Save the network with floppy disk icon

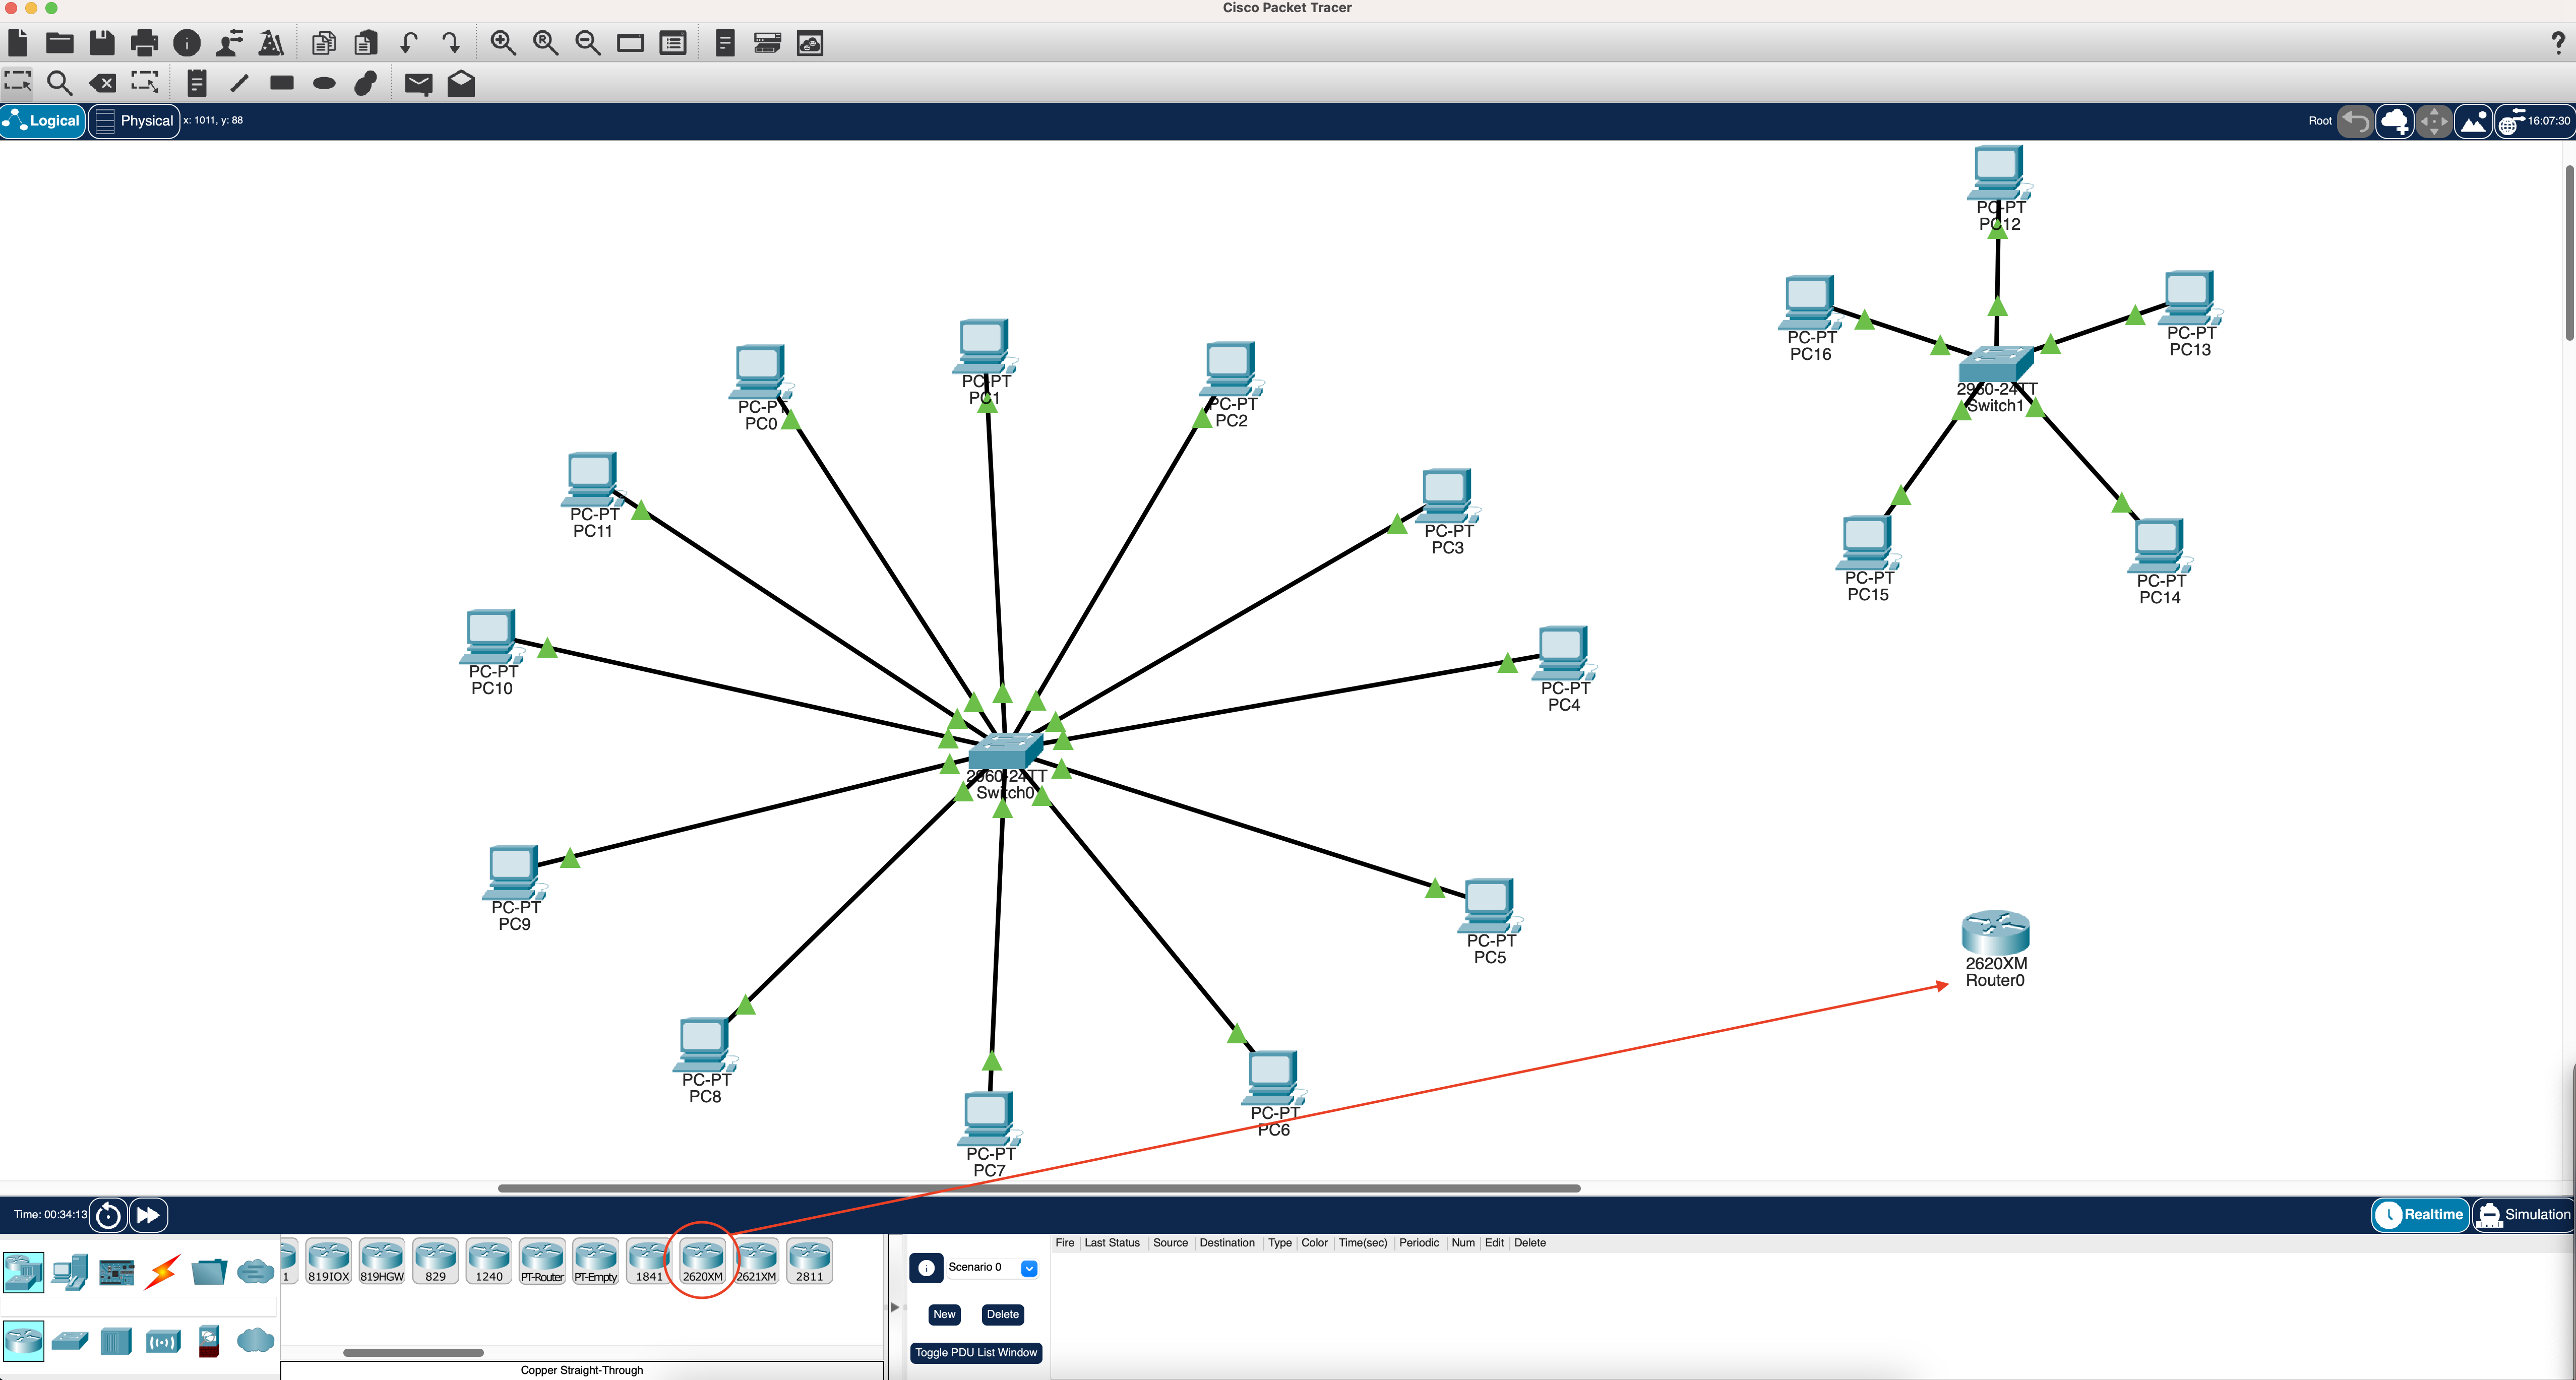click(102, 43)
